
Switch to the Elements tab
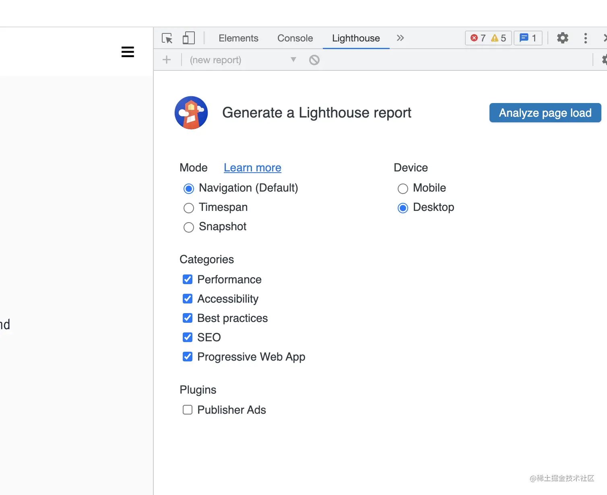[239, 38]
